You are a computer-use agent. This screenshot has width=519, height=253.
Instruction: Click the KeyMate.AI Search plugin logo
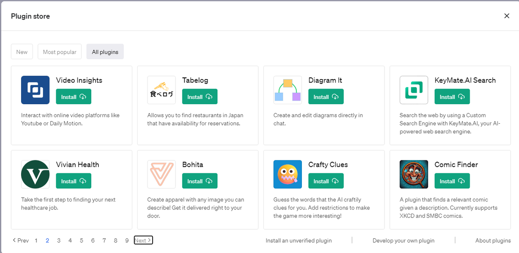tap(414, 90)
